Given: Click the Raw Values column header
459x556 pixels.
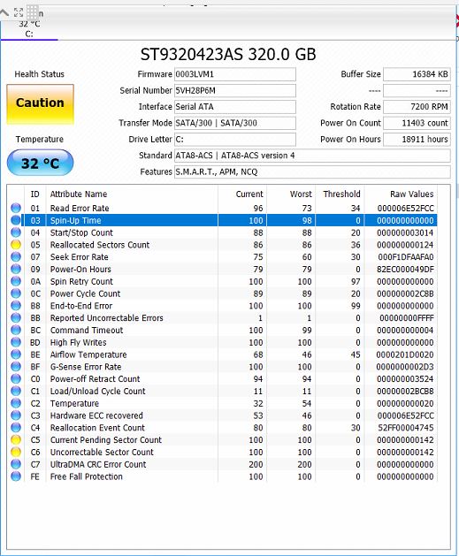Looking at the screenshot, I should pos(411,194).
